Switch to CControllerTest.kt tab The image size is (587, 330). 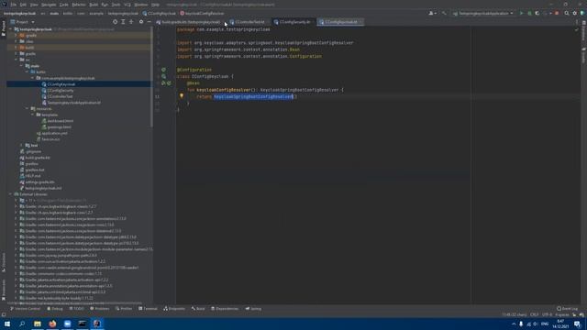[249, 22]
